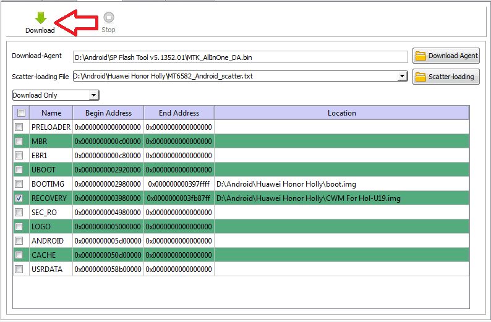Click the Name column header

(x=51, y=112)
